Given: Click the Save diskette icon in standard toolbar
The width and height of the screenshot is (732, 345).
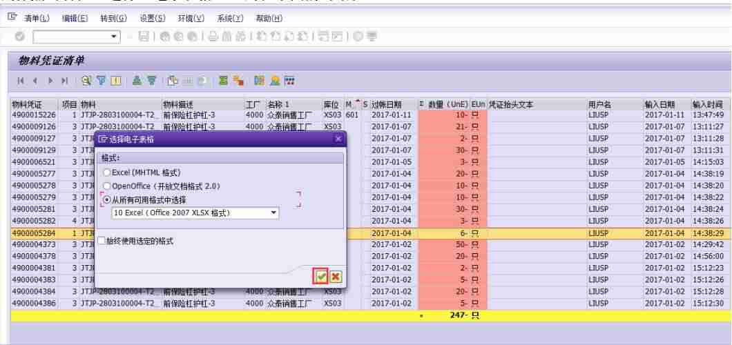Looking at the screenshot, I should [x=144, y=37].
